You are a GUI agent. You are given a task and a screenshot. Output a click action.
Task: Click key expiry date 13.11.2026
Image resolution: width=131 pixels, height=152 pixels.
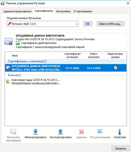pos(94,68)
